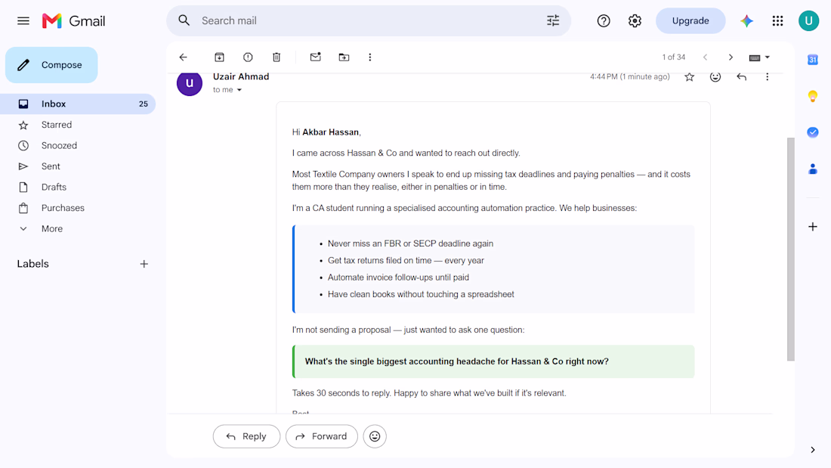Reply using the header arrow icon
831x468 pixels.
click(x=741, y=77)
